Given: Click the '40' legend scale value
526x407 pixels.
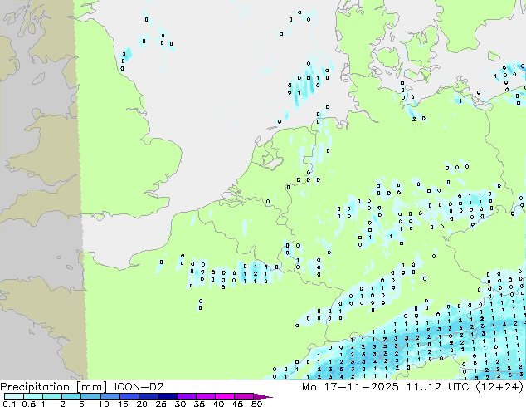Looking at the screenshot, I should click(218, 404).
